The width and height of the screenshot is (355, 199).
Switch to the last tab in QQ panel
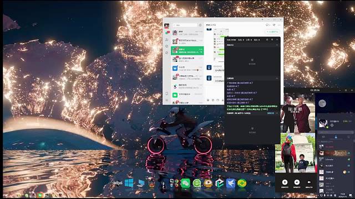[x=348, y=137]
